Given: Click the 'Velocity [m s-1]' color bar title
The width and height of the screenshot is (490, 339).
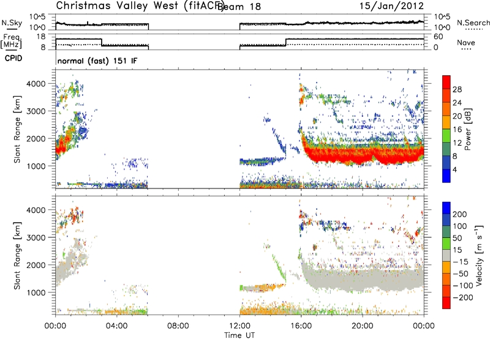Looking at the screenshot, I should tap(479, 256).
